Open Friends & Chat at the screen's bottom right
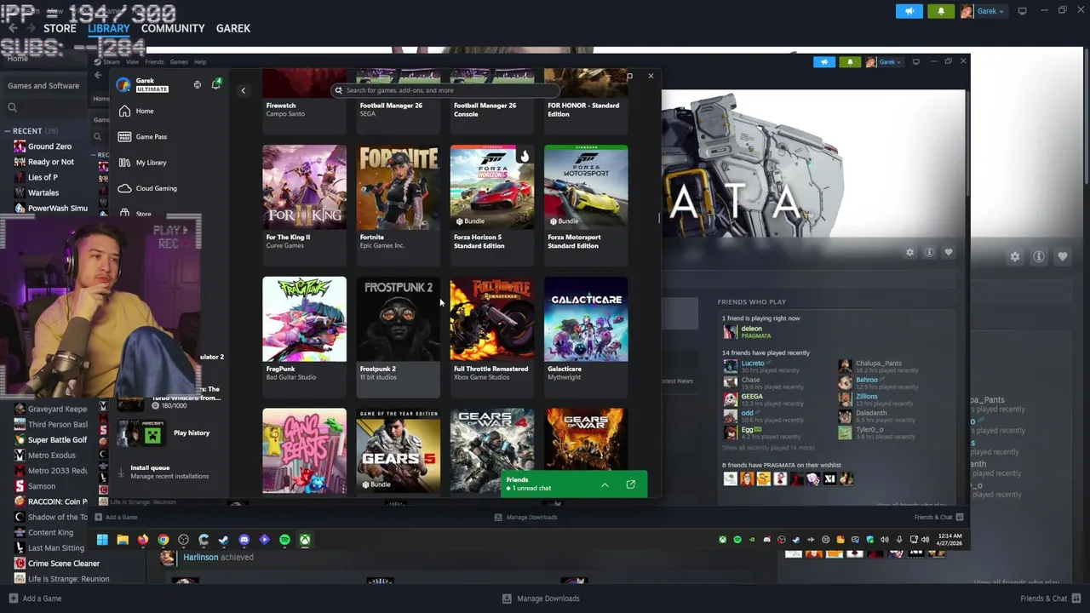 click(x=1051, y=599)
